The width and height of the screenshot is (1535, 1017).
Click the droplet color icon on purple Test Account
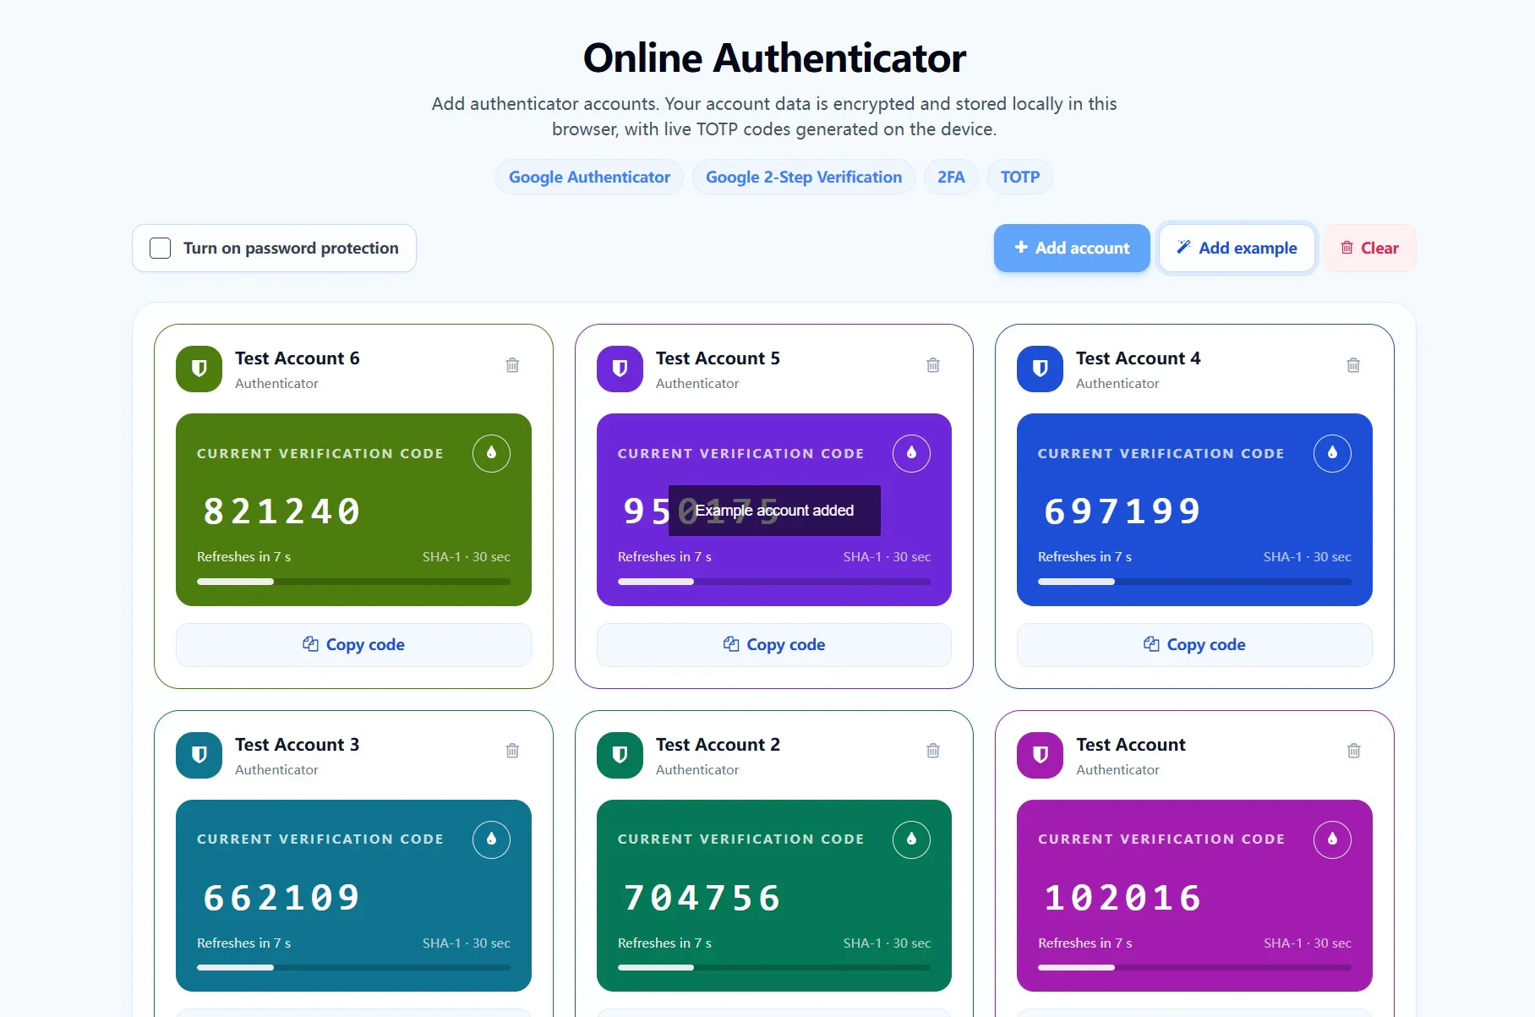click(1332, 839)
